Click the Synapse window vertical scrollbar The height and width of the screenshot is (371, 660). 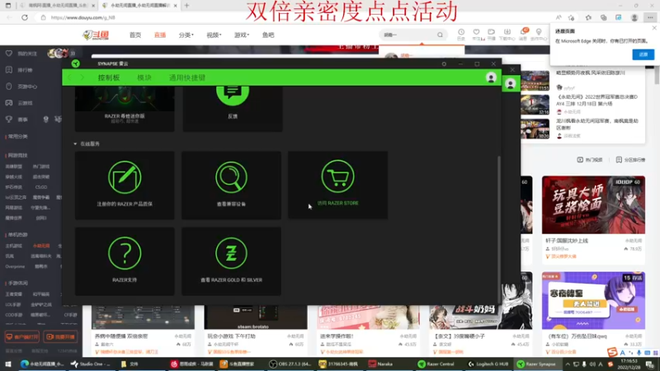499,229
